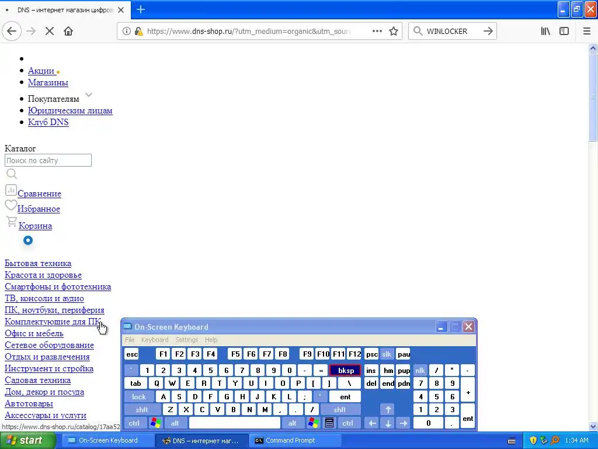Click scrollbar up arrow at page top
This screenshot has height=449, width=598.
(593, 48)
